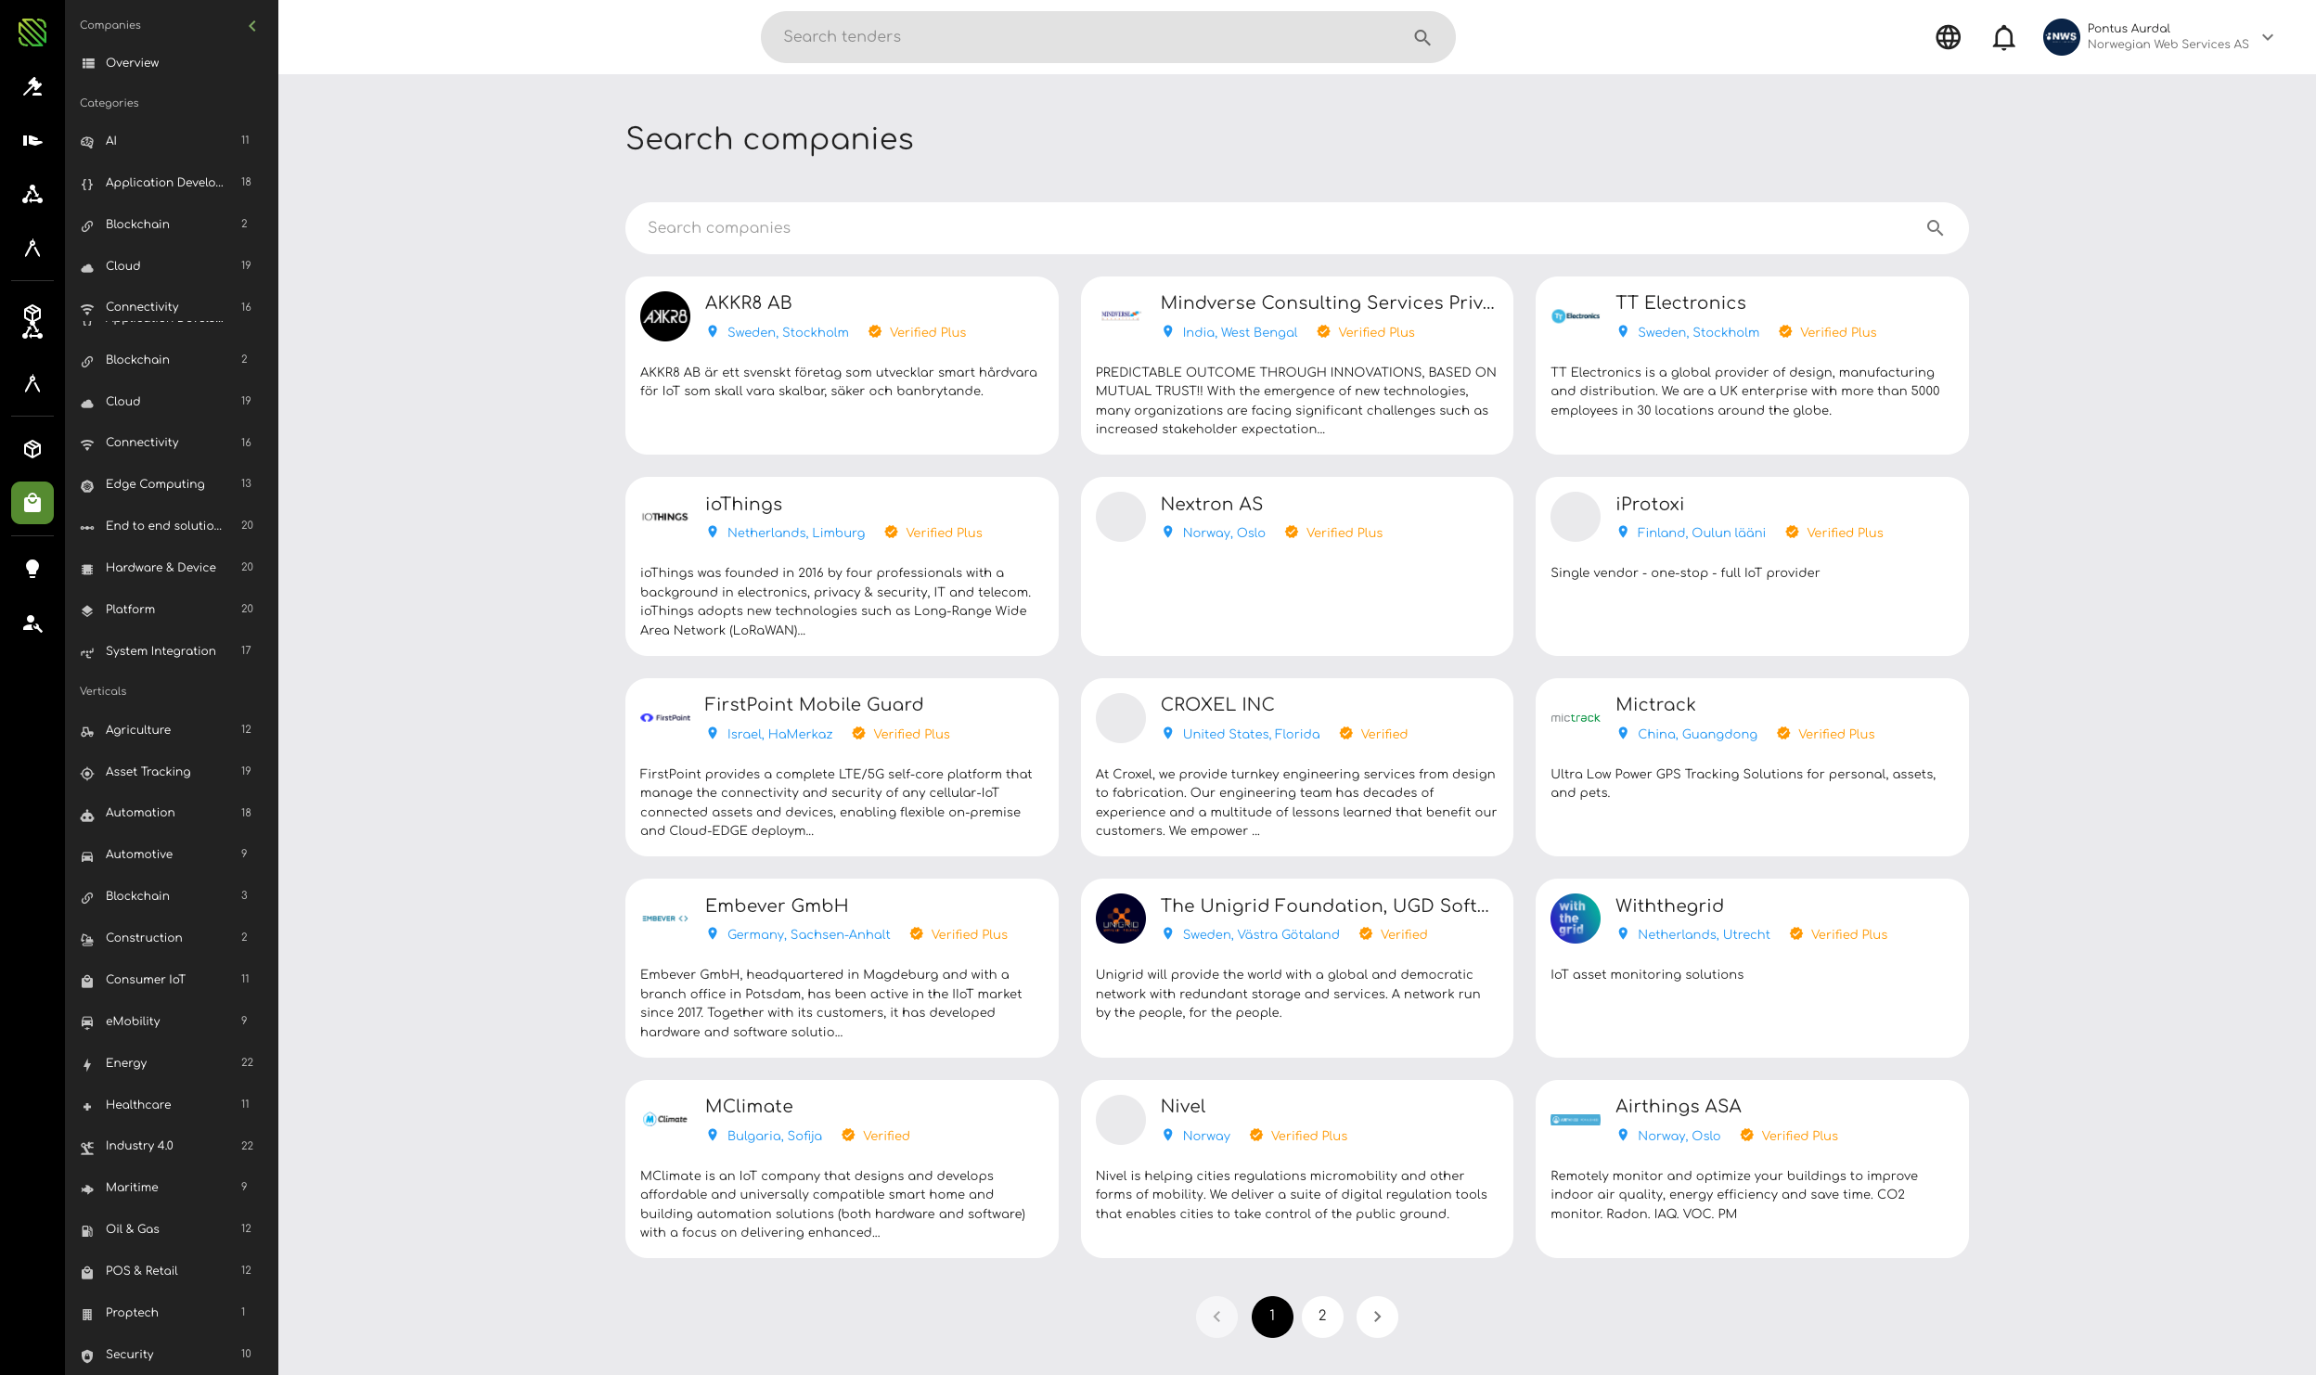Collapse the Companies sidebar with the chevron
The image size is (2316, 1375).
coord(251,25)
